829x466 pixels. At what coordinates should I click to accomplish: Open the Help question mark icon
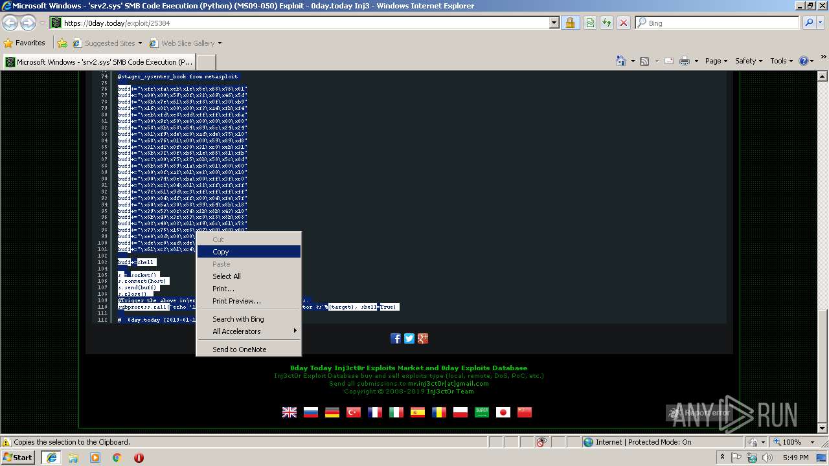(x=804, y=61)
